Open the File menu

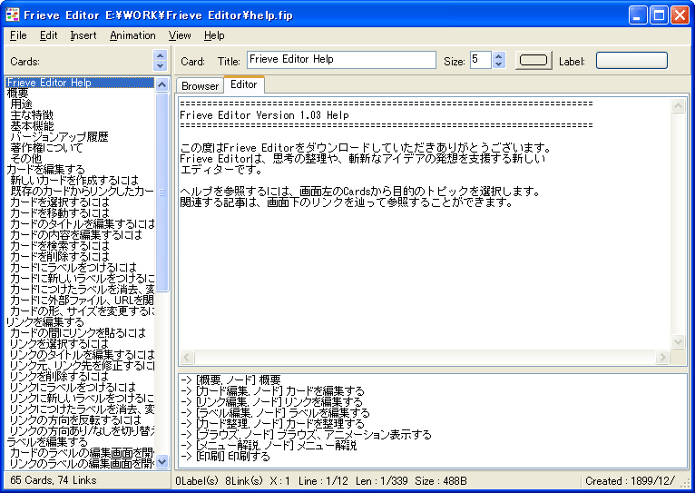point(18,35)
